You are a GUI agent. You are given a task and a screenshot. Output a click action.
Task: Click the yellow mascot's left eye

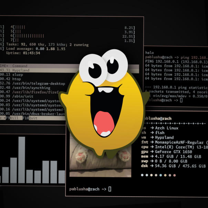(93, 70)
